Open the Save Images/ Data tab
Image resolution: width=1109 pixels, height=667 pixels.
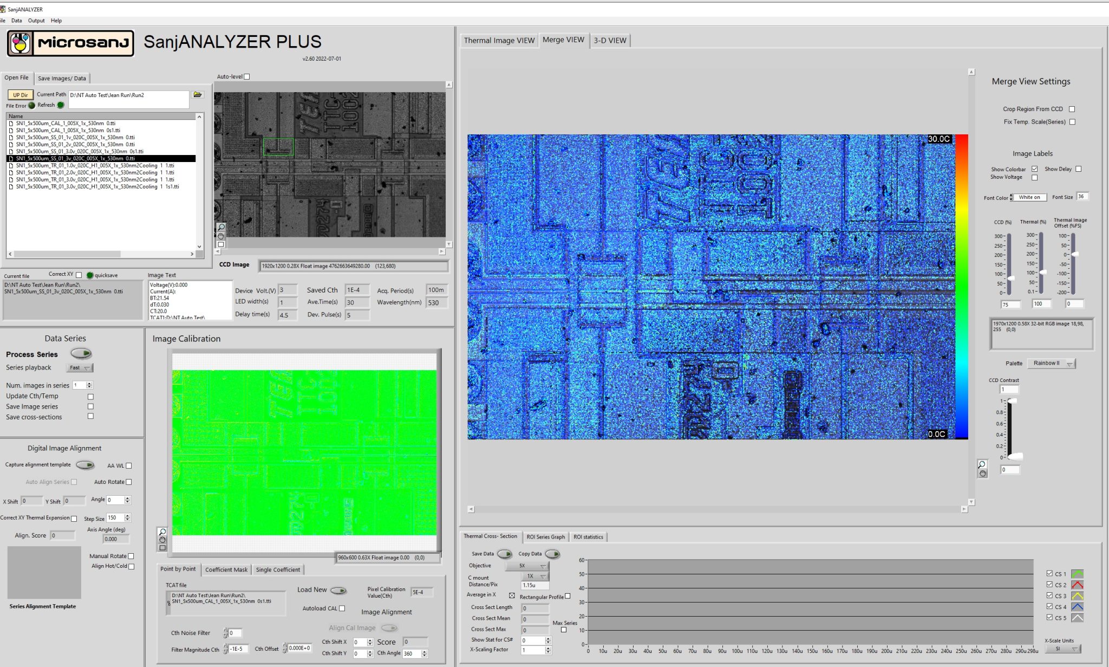click(62, 78)
